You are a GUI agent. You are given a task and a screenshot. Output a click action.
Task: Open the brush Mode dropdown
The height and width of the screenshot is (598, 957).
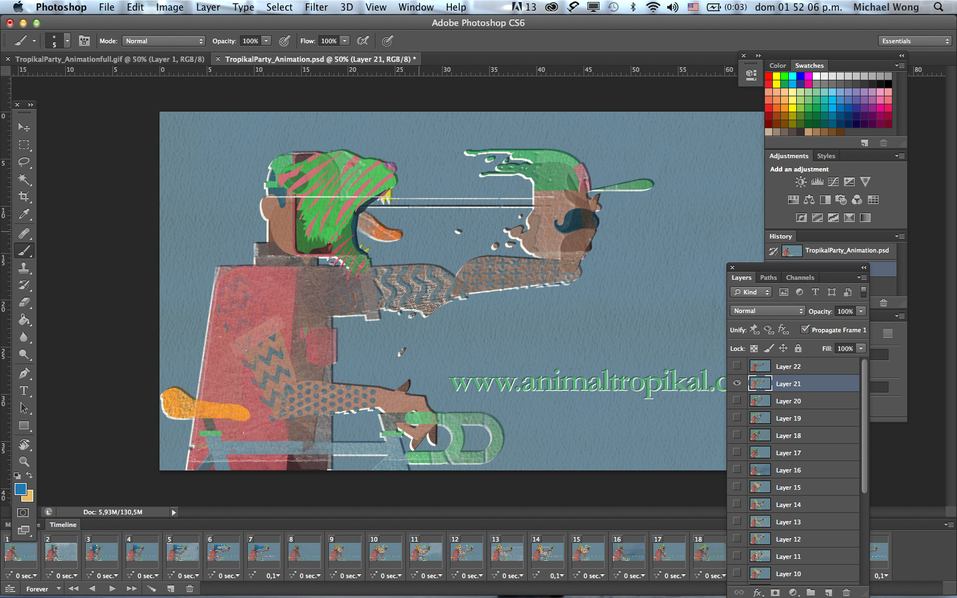tap(163, 41)
